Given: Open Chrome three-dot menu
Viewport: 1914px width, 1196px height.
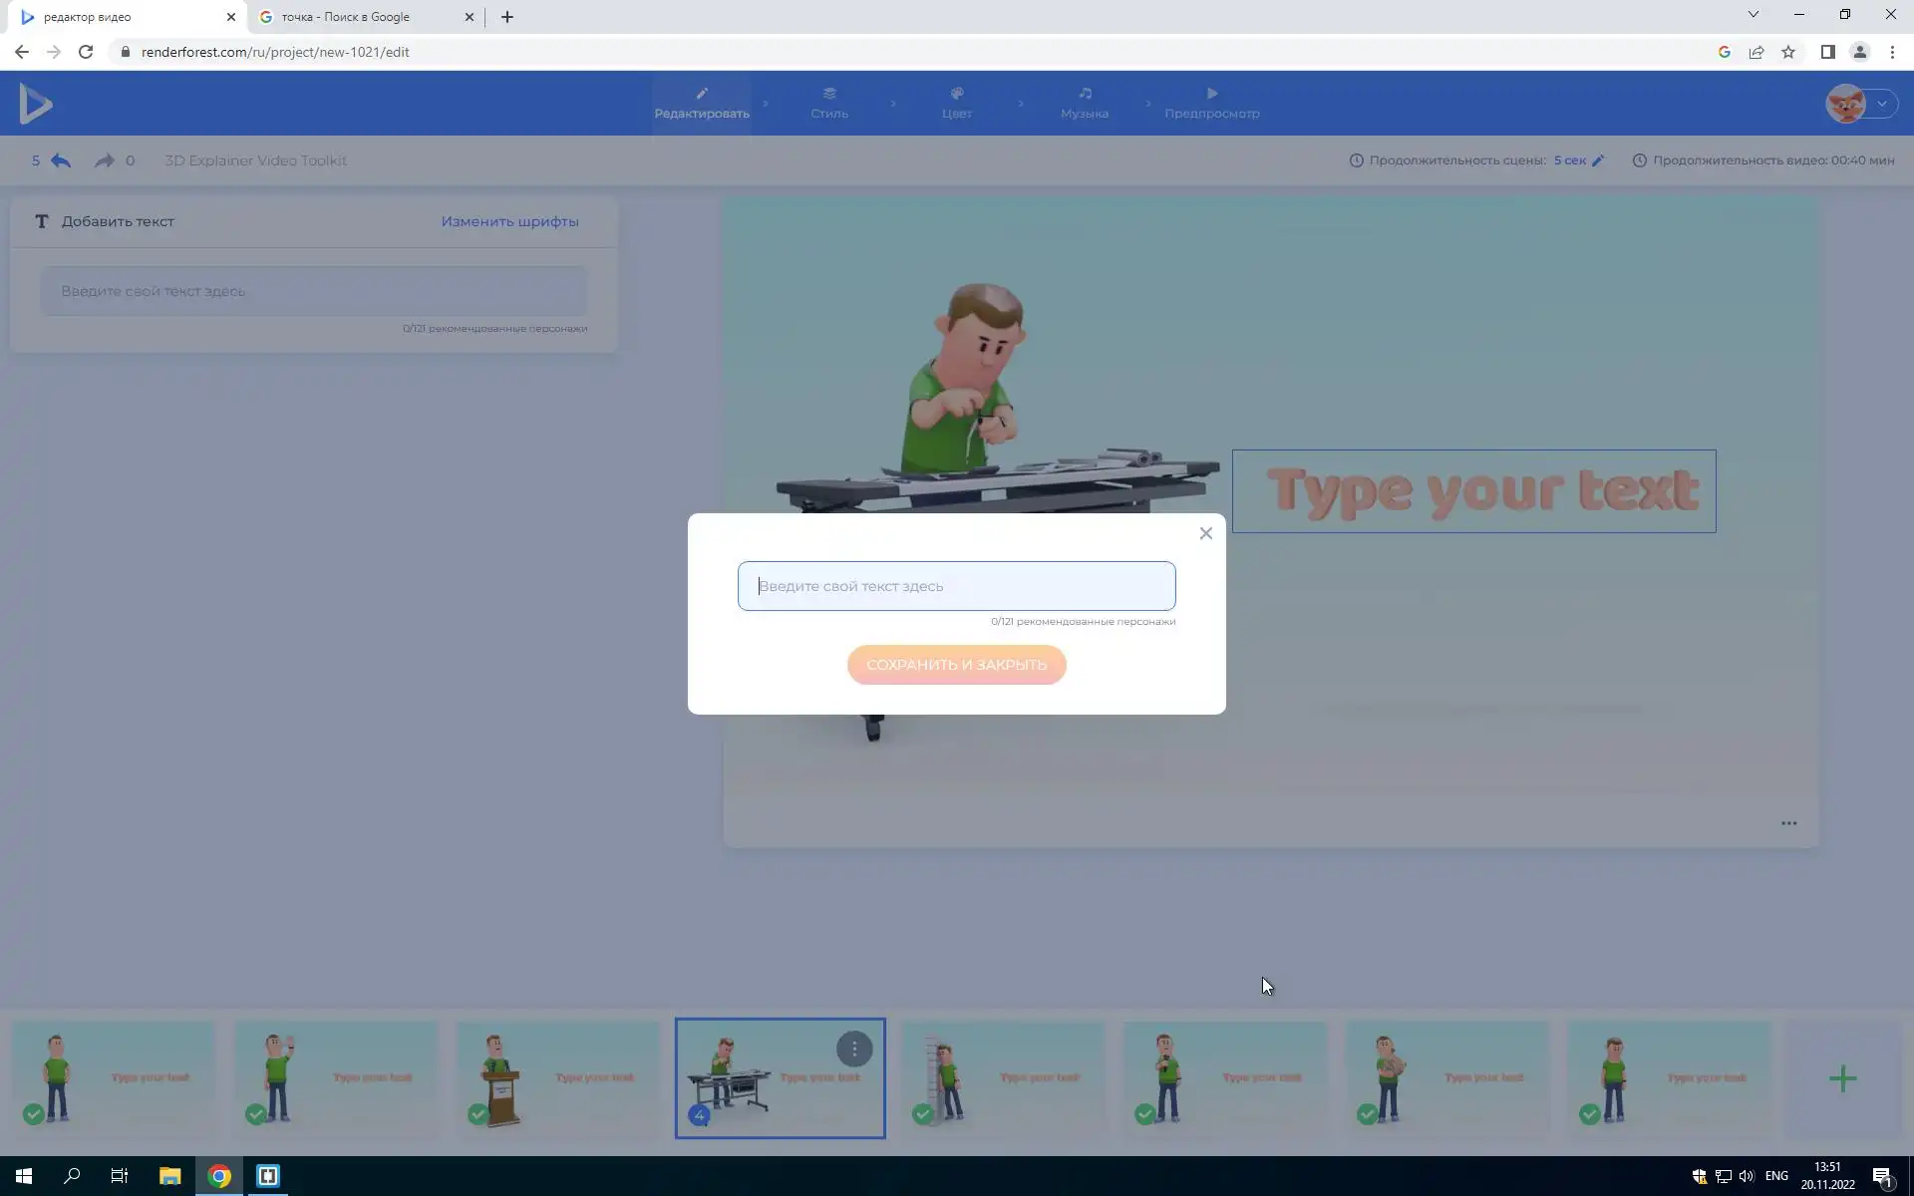Looking at the screenshot, I should click(x=1891, y=52).
